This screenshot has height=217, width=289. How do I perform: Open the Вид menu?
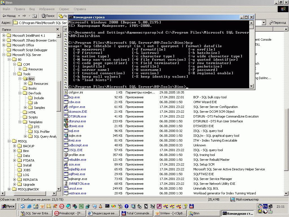[x=32, y=9]
